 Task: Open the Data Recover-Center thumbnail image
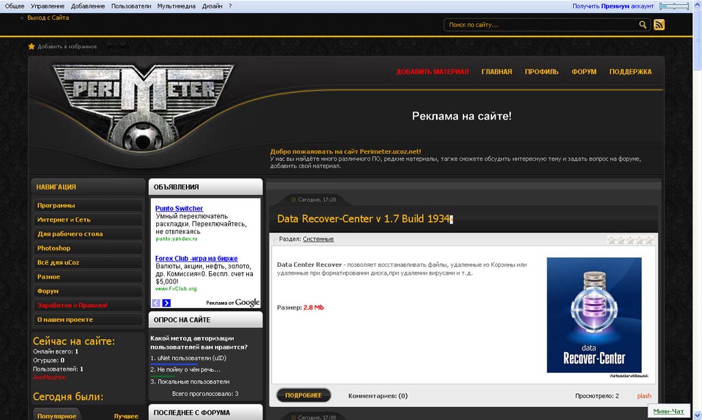[594, 315]
